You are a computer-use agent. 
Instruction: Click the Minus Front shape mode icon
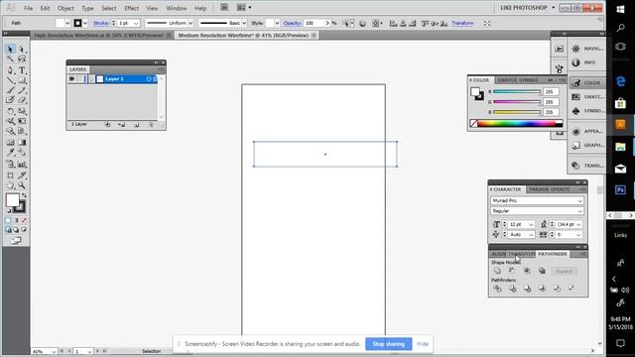click(512, 271)
